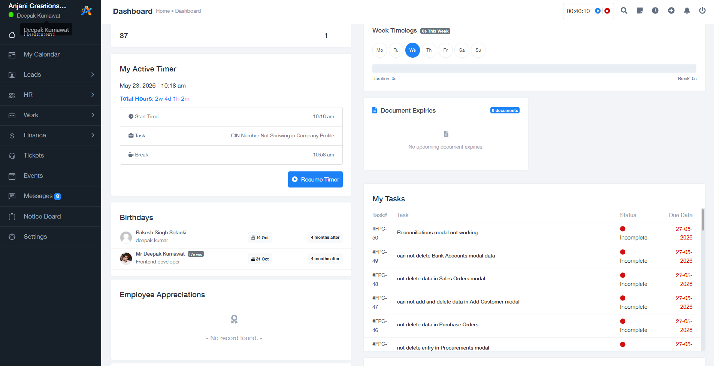
Task: Click the red stop timer icon
Action: pyautogui.click(x=607, y=11)
